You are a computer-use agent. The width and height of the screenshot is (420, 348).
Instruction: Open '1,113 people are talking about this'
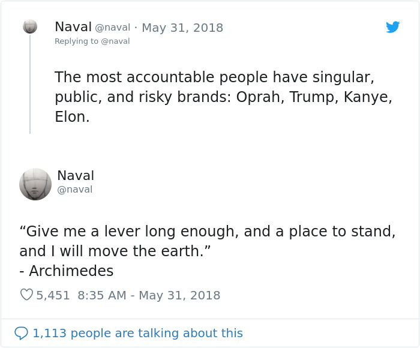pos(137,333)
